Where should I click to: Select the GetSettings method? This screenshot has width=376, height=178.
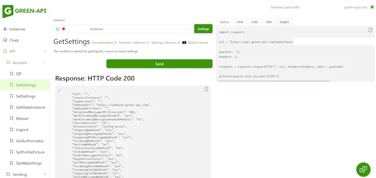(25, 85)
